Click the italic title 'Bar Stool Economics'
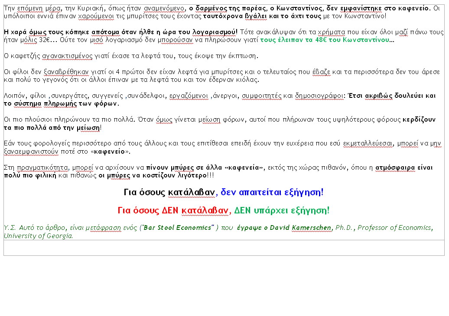This screenshot has width=449, height=316. [177, 228]
